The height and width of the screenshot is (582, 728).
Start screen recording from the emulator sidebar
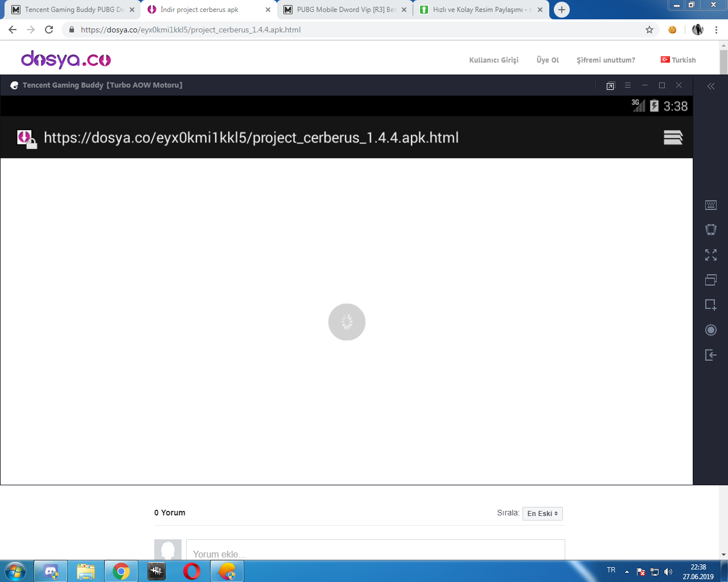710,330
